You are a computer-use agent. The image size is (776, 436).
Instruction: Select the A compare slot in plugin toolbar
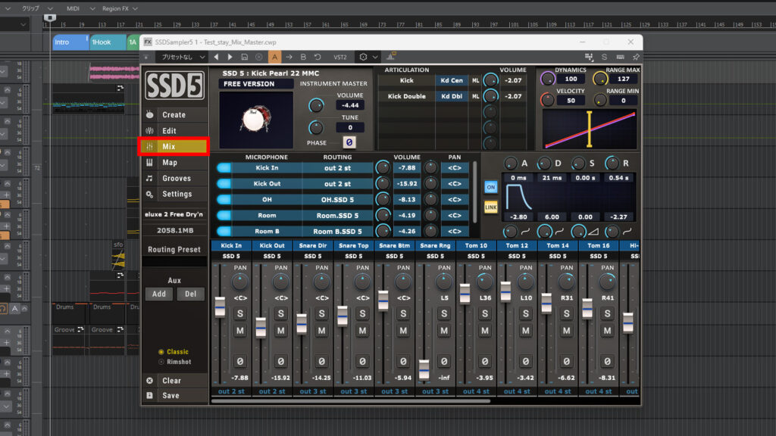pos(274,57)
